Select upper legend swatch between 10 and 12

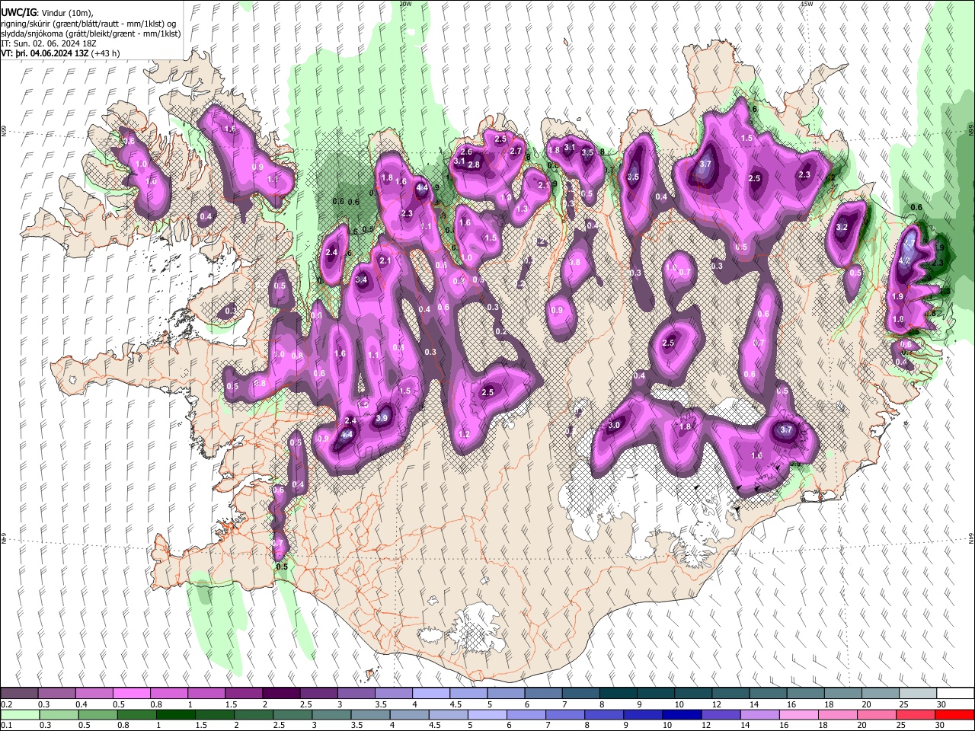(693, 693)
